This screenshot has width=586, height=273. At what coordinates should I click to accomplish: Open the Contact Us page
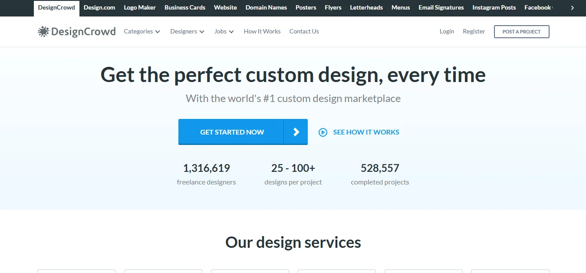click(304, 31)
